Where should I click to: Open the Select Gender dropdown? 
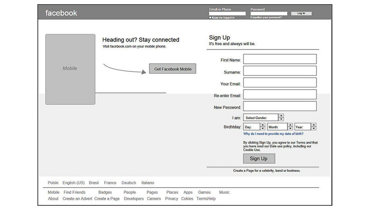click(x=261, y=118)
